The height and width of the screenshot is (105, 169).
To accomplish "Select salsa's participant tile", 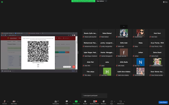I will (x=107, y=62).
